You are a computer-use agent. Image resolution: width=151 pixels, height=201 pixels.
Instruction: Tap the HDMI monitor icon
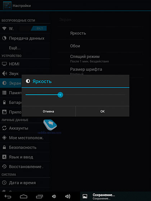pyautogui.click(x=4, y=64)
